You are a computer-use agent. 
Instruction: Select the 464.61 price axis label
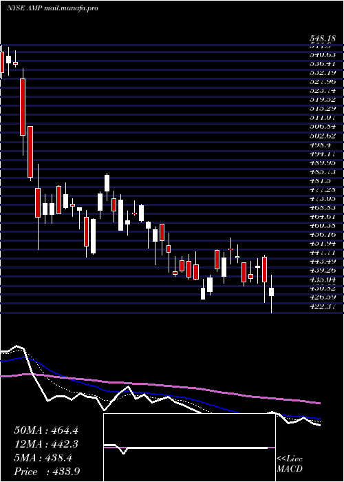(322, 216)
